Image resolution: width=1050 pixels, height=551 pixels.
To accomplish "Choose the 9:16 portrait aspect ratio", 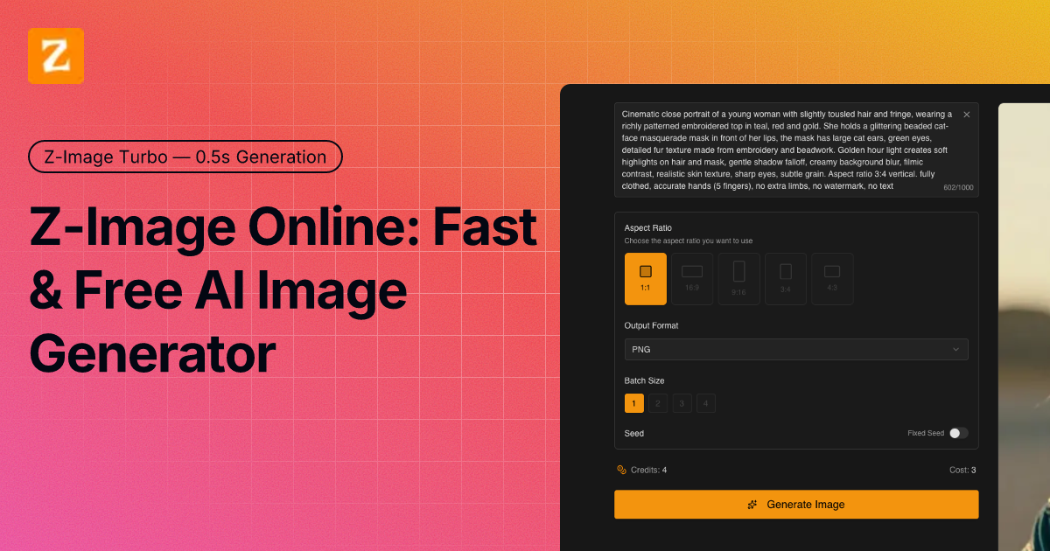I will coord(738,278).
